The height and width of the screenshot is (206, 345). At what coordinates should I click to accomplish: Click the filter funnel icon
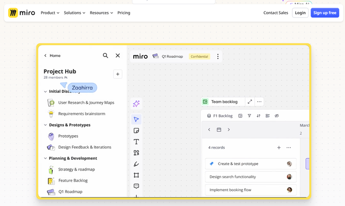pos(249,116)
